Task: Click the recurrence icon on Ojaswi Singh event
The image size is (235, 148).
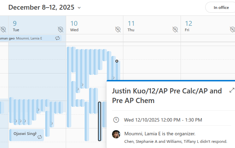Action: tap(40, 137)
